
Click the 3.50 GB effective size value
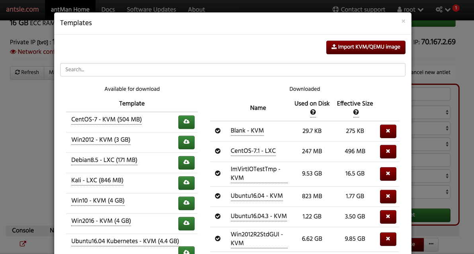[355, 217]
